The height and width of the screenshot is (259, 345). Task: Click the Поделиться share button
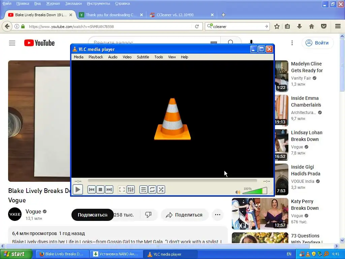click(x=184, y=215)
